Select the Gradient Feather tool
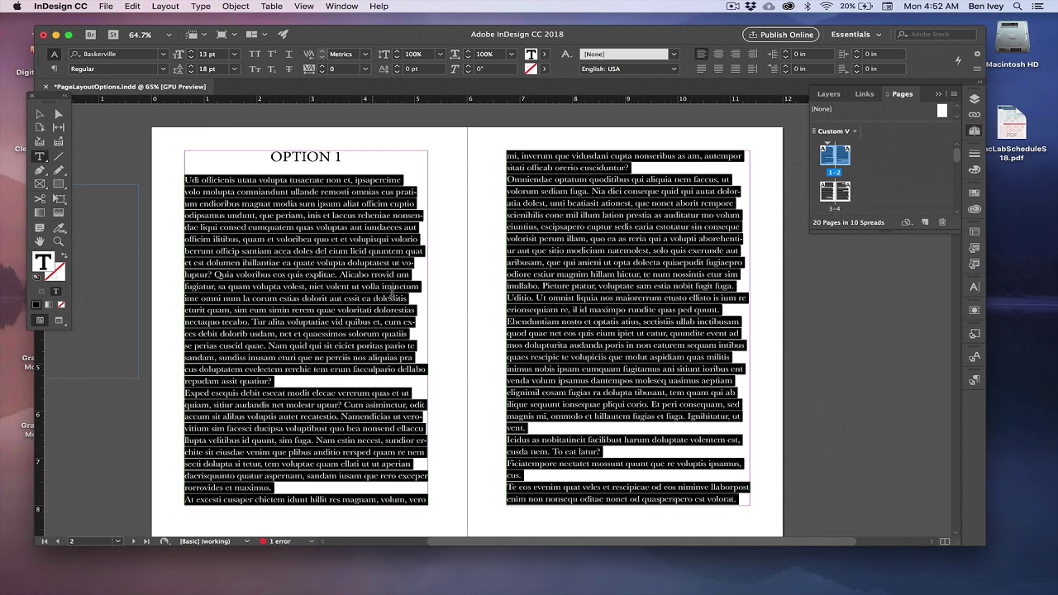The width and height of the screenshot is (1058, 595). tap(59, 212)
